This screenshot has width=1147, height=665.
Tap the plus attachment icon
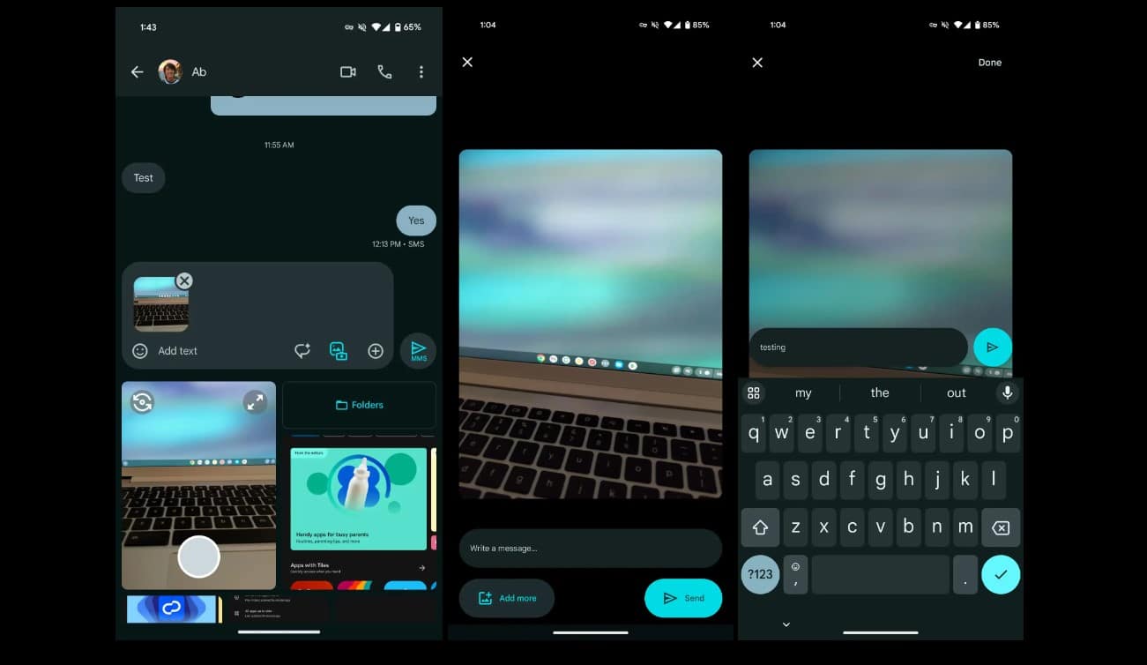pos(376,351)
